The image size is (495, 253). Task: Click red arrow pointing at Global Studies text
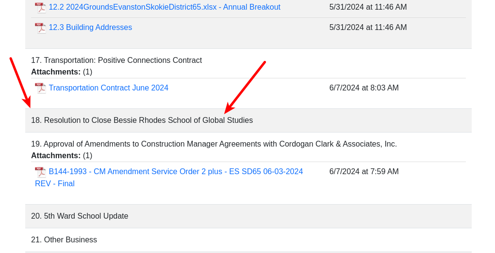(245, 88)
